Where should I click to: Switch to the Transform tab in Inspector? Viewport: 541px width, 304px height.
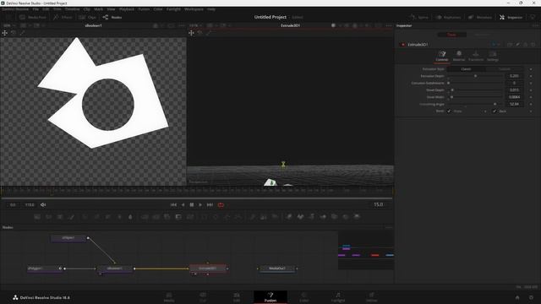(476, 56)
